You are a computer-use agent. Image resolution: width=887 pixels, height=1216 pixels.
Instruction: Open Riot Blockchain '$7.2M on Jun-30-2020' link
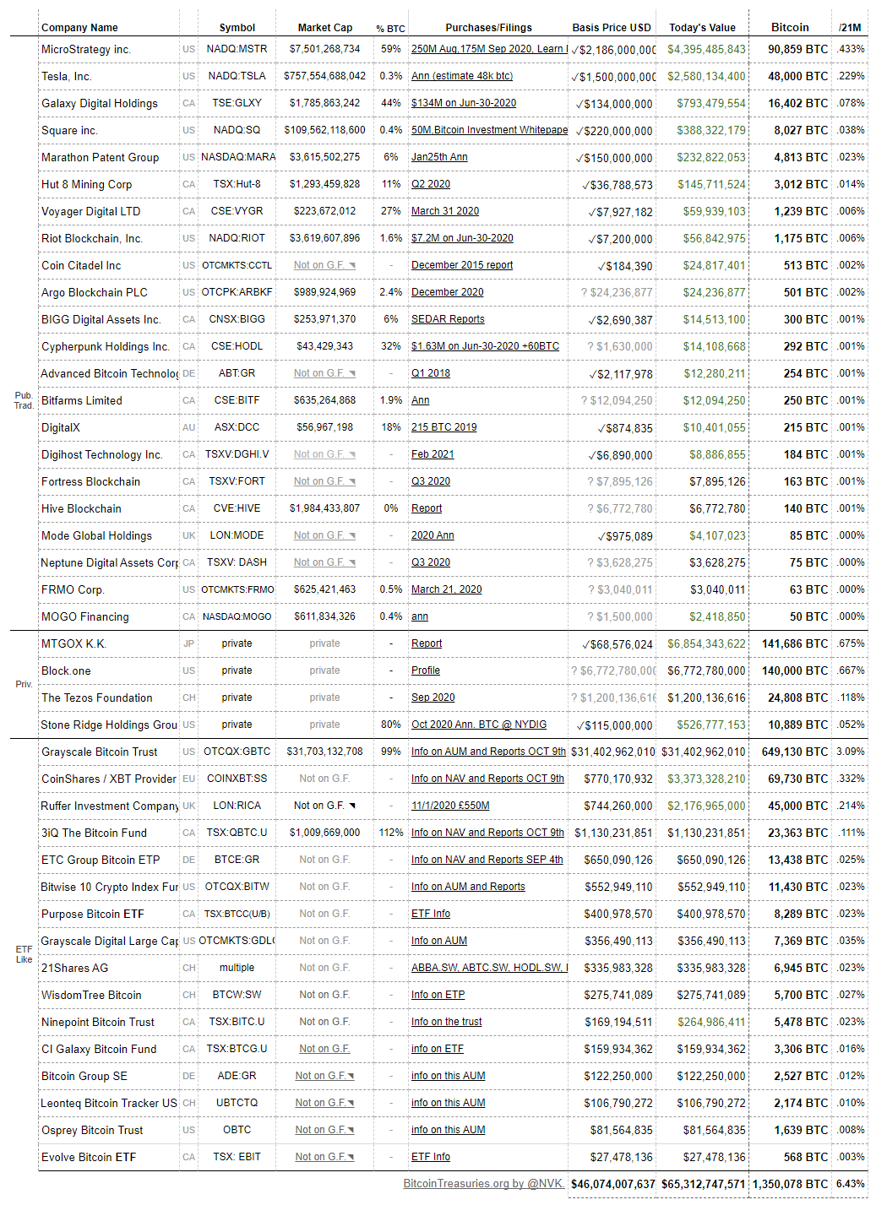[462, 238]
